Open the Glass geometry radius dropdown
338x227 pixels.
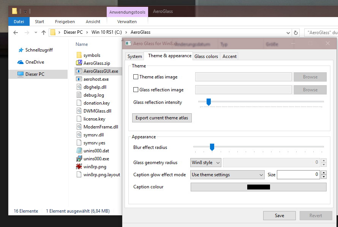(x=205, y=163)
